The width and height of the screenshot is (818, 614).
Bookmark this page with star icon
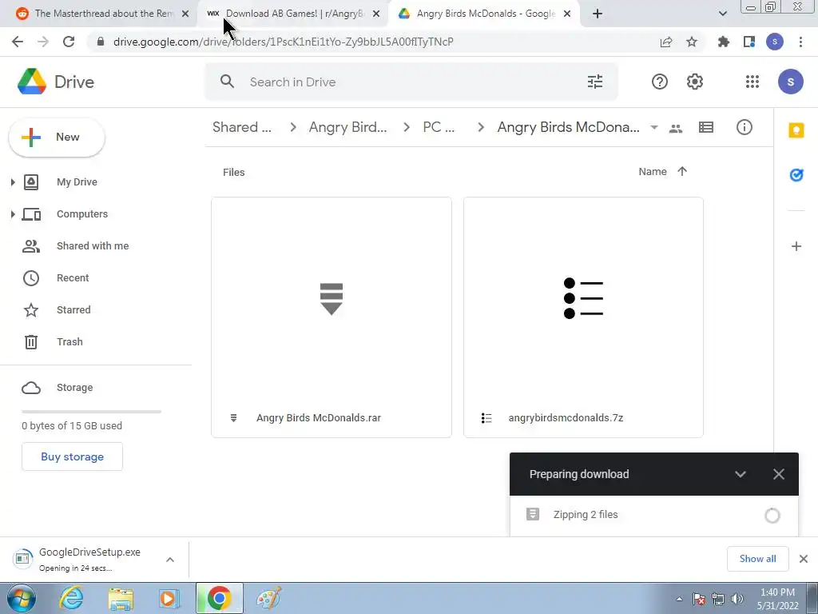pos(692,42)
